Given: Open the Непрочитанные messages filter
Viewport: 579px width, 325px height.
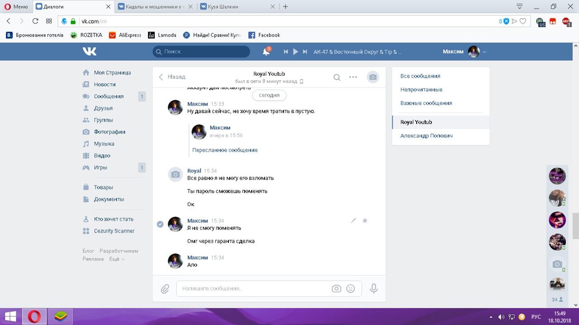Looking at the screenshot, I should (421, 89).
